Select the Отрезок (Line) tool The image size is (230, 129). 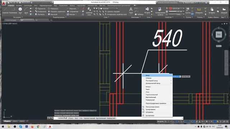point(6,11)
